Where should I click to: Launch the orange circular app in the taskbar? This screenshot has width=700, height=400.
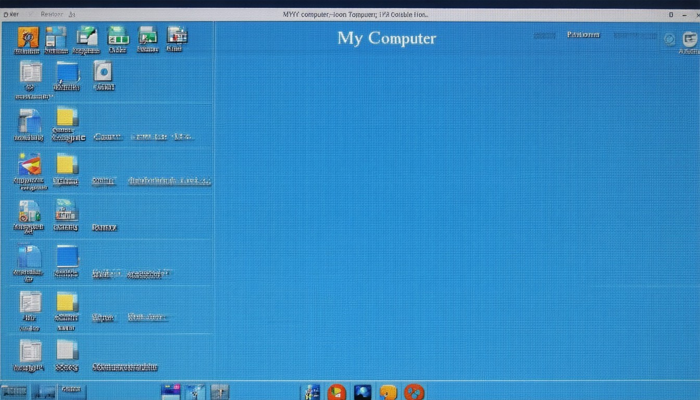[337, 392]
